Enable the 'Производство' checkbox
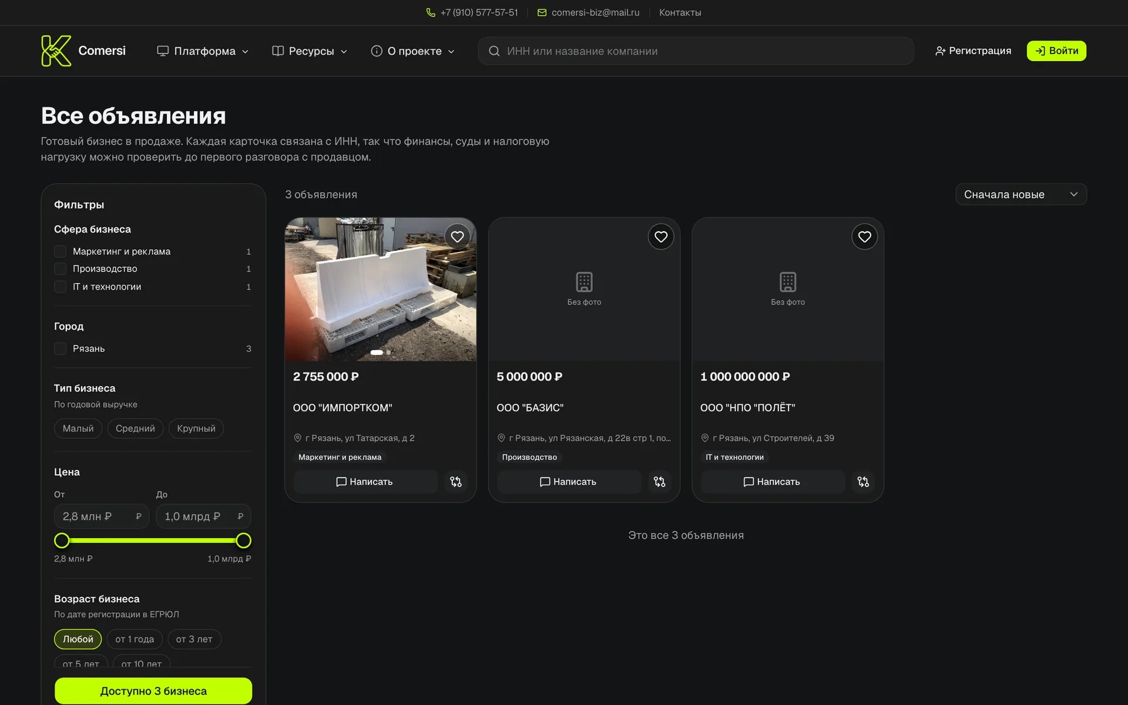This screenshot has width=1128, height=705. point(60,268)
